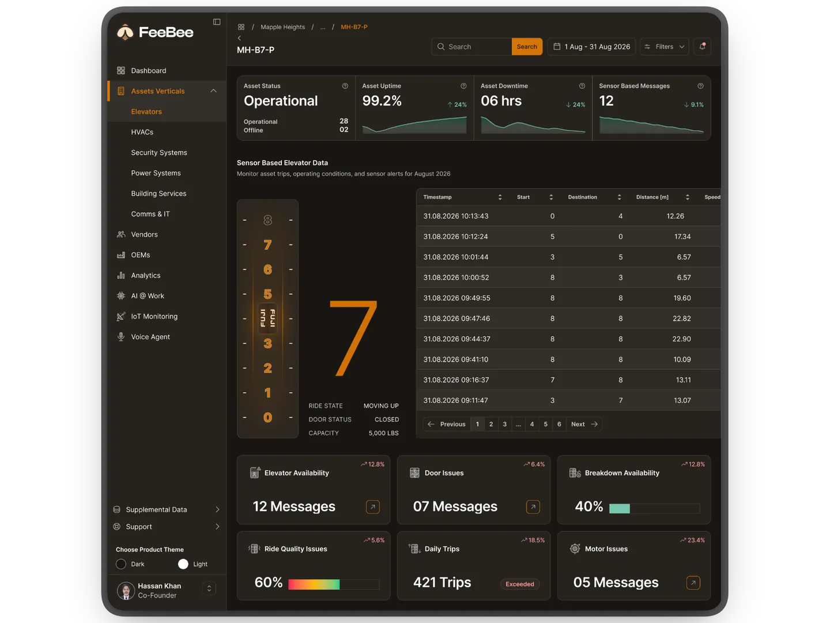Viewport: 830px width, 623px height.
Task: Show Asset Downtime help info icon
Action: pyautogui.click(x=582, y=86)
